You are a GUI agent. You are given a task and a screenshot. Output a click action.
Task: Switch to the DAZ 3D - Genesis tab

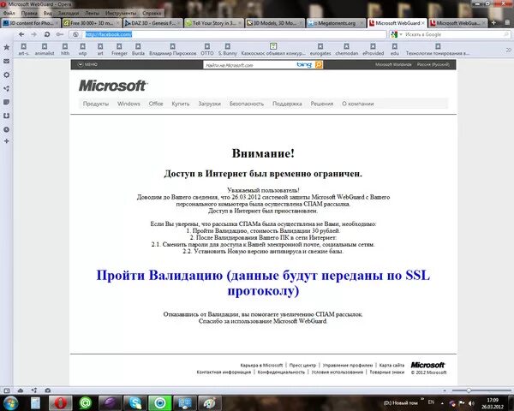(152, 23)
